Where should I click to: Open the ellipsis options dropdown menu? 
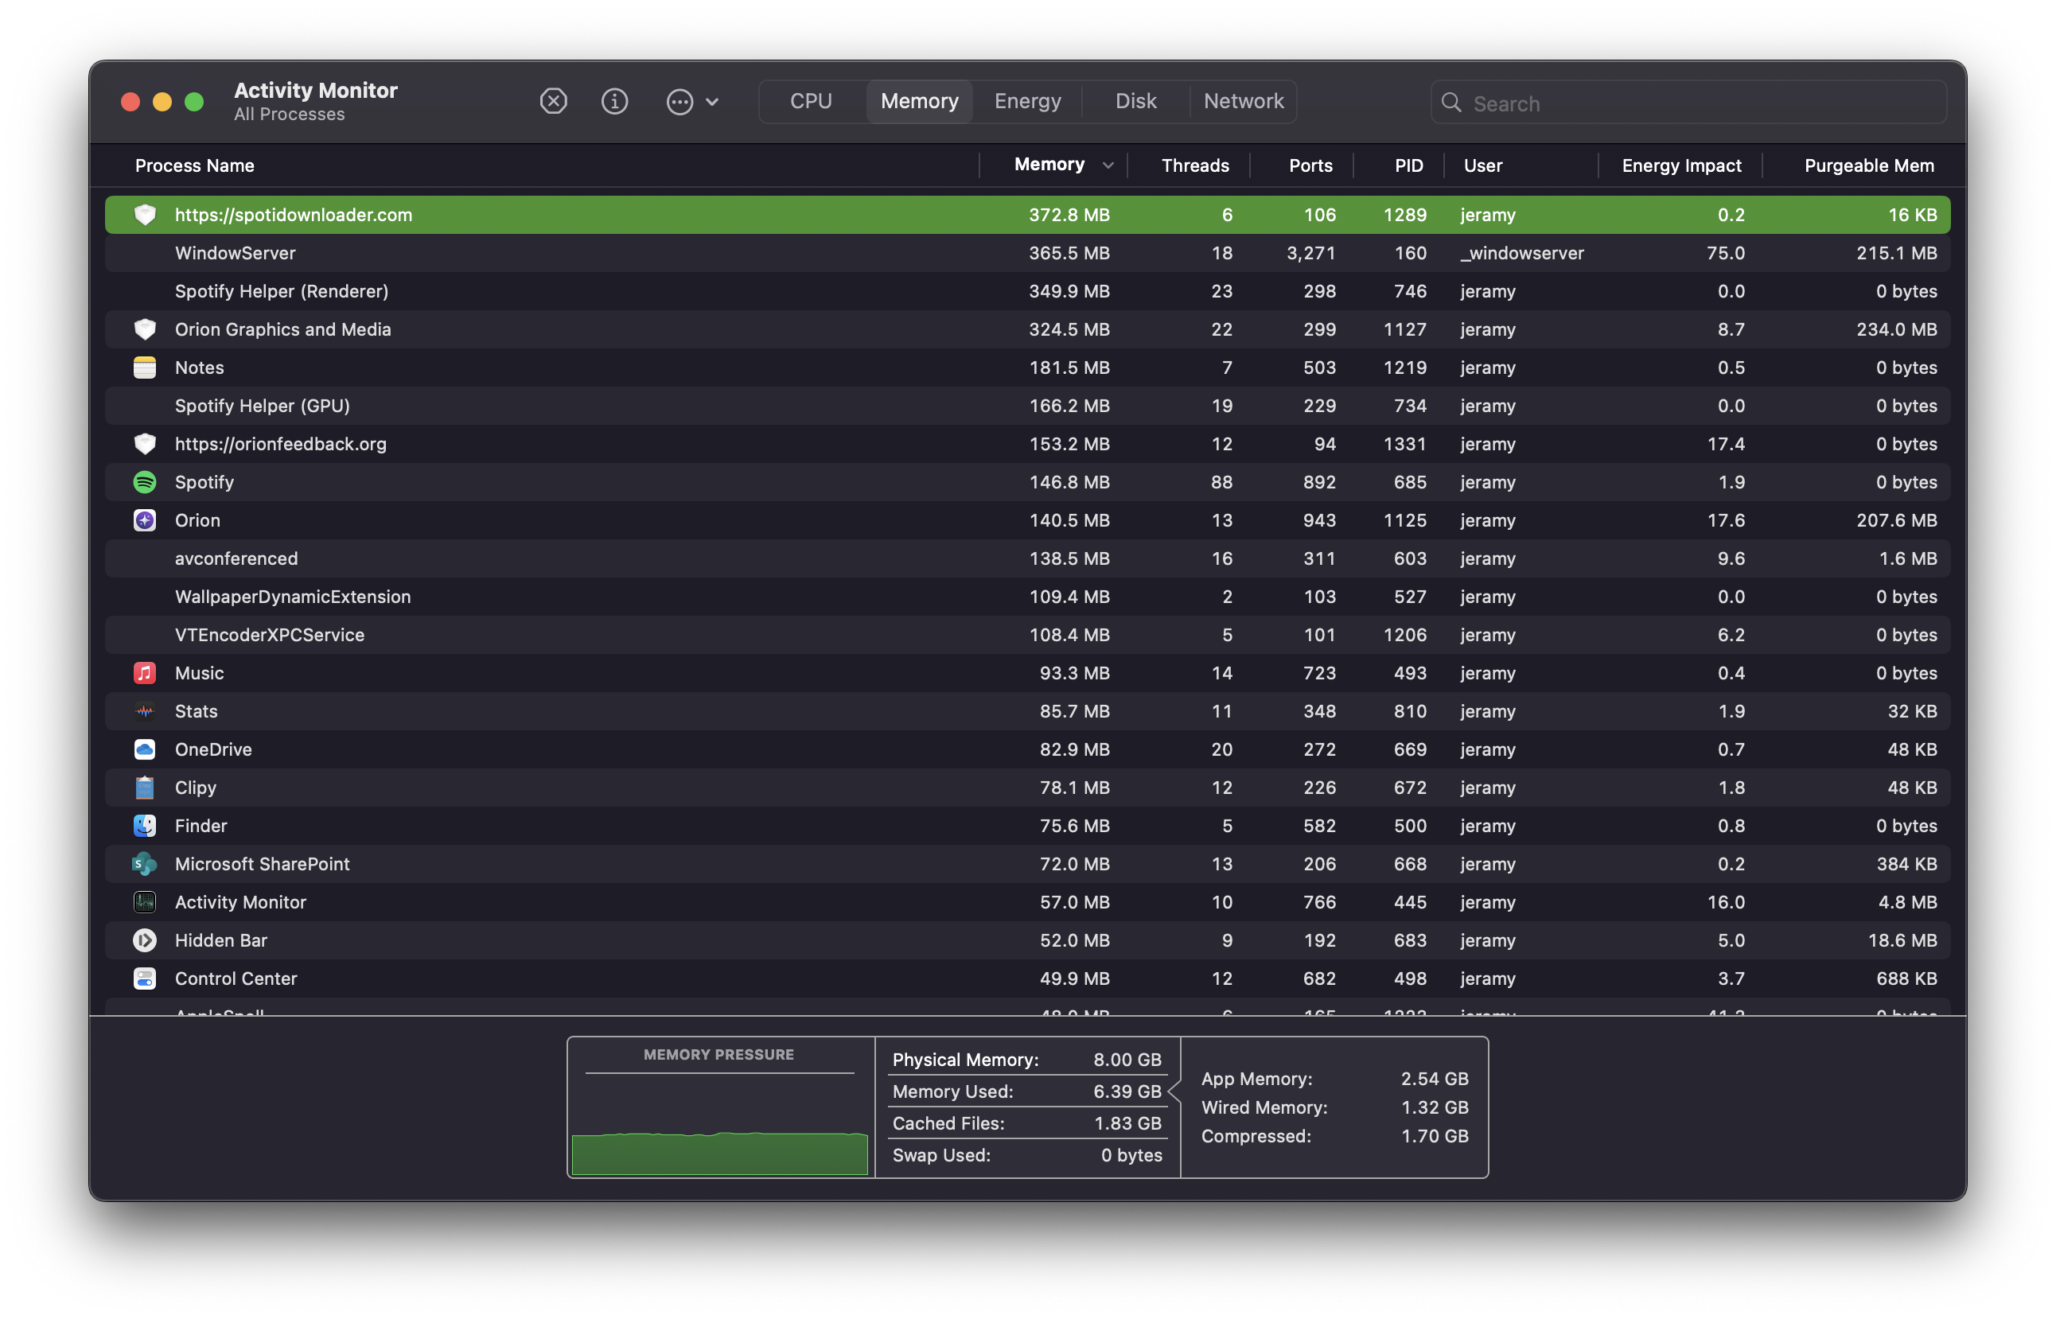[679, 102]
